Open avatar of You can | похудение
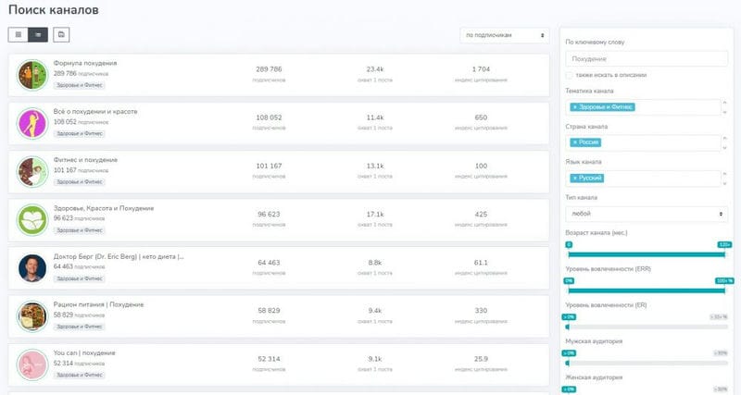The width and height of the screenshot is (741, 395). click(32, 364)
